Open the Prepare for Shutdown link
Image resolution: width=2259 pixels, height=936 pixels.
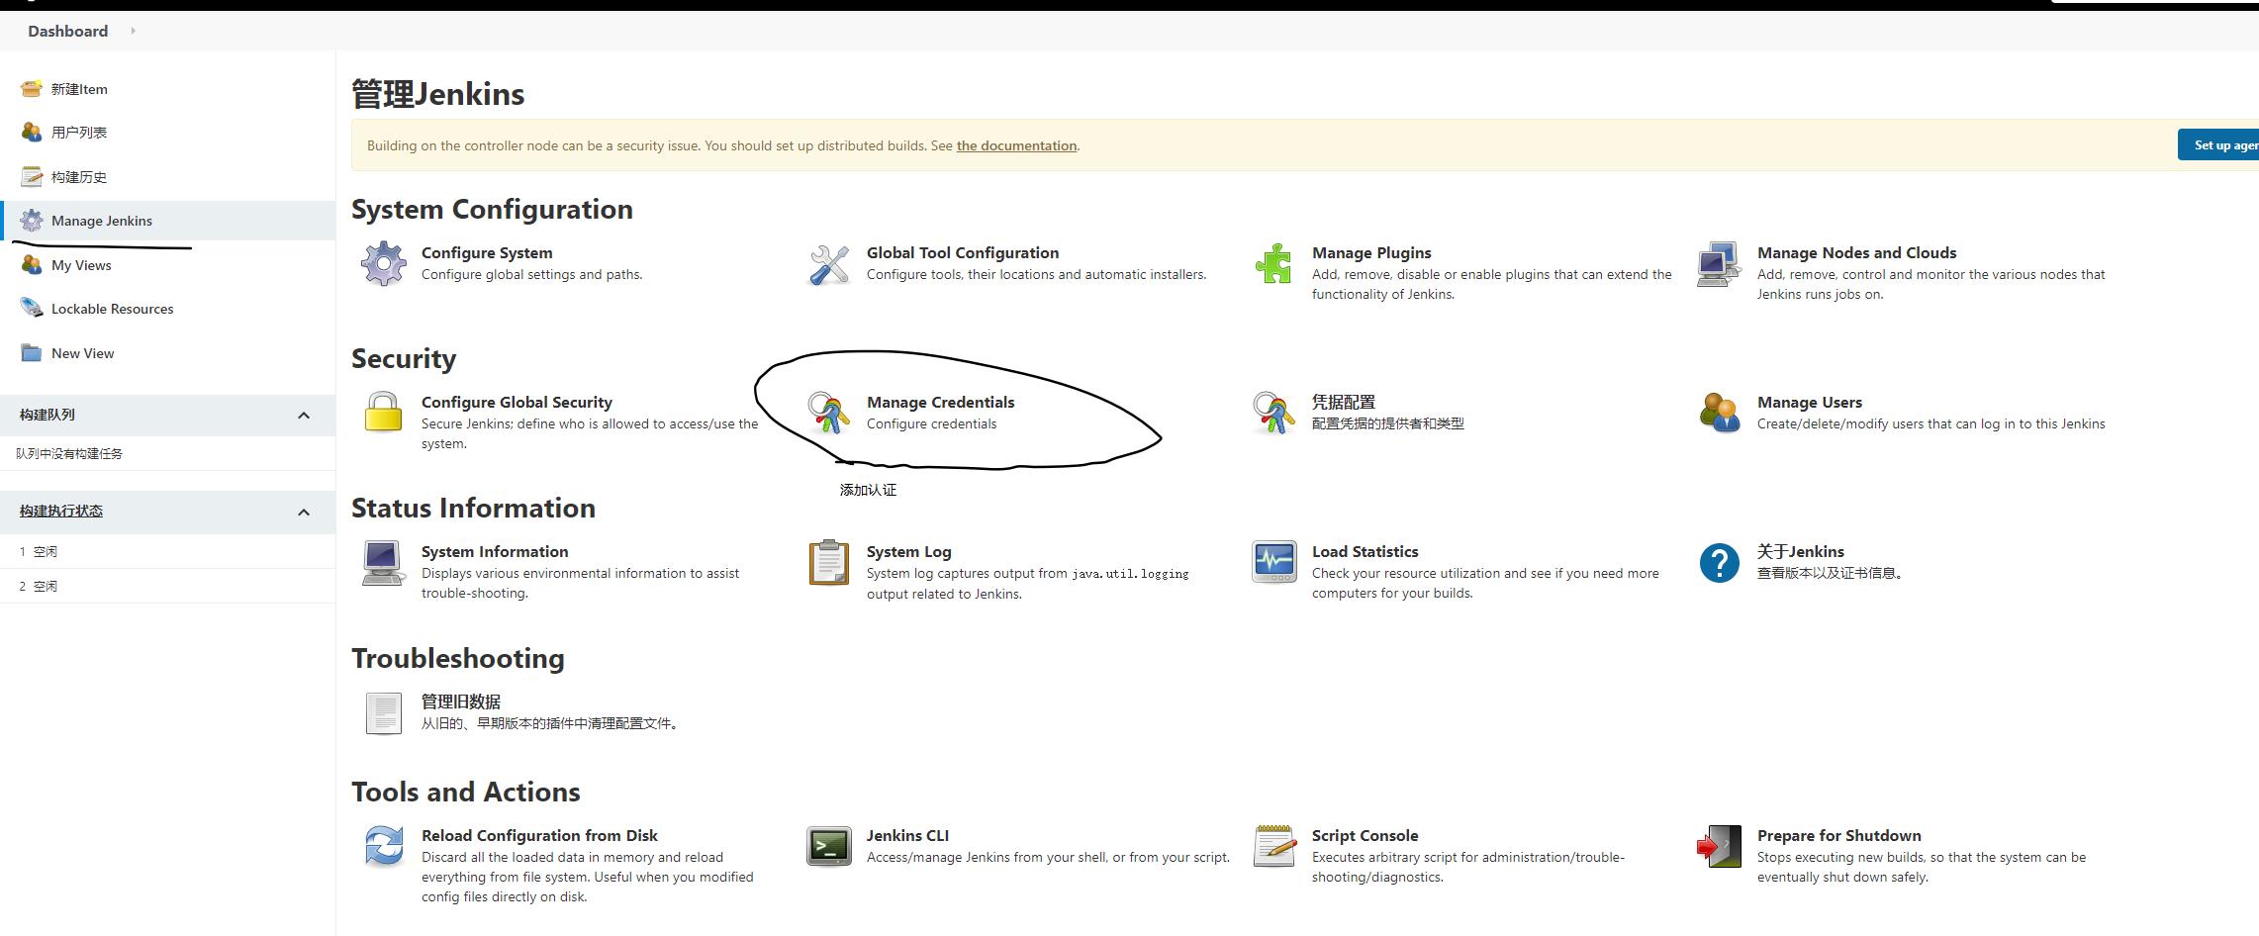click(x=1839, y=836)
